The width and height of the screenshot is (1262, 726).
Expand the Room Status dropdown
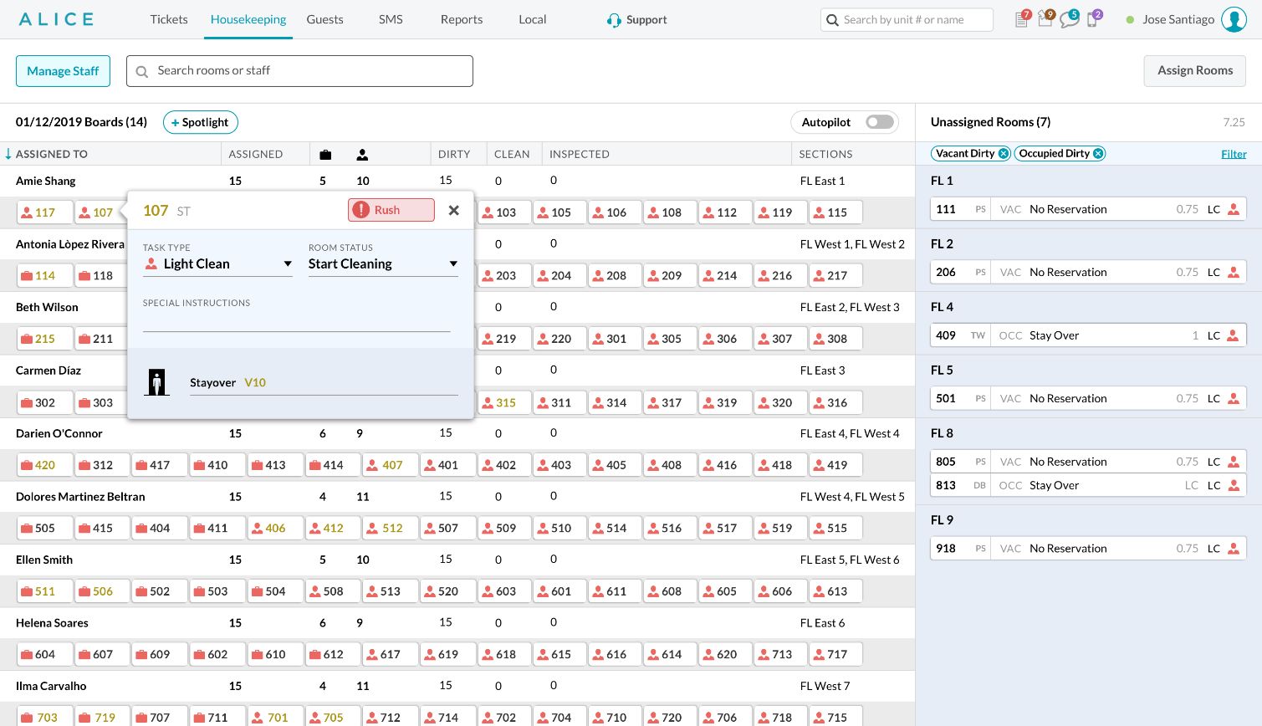383,264
